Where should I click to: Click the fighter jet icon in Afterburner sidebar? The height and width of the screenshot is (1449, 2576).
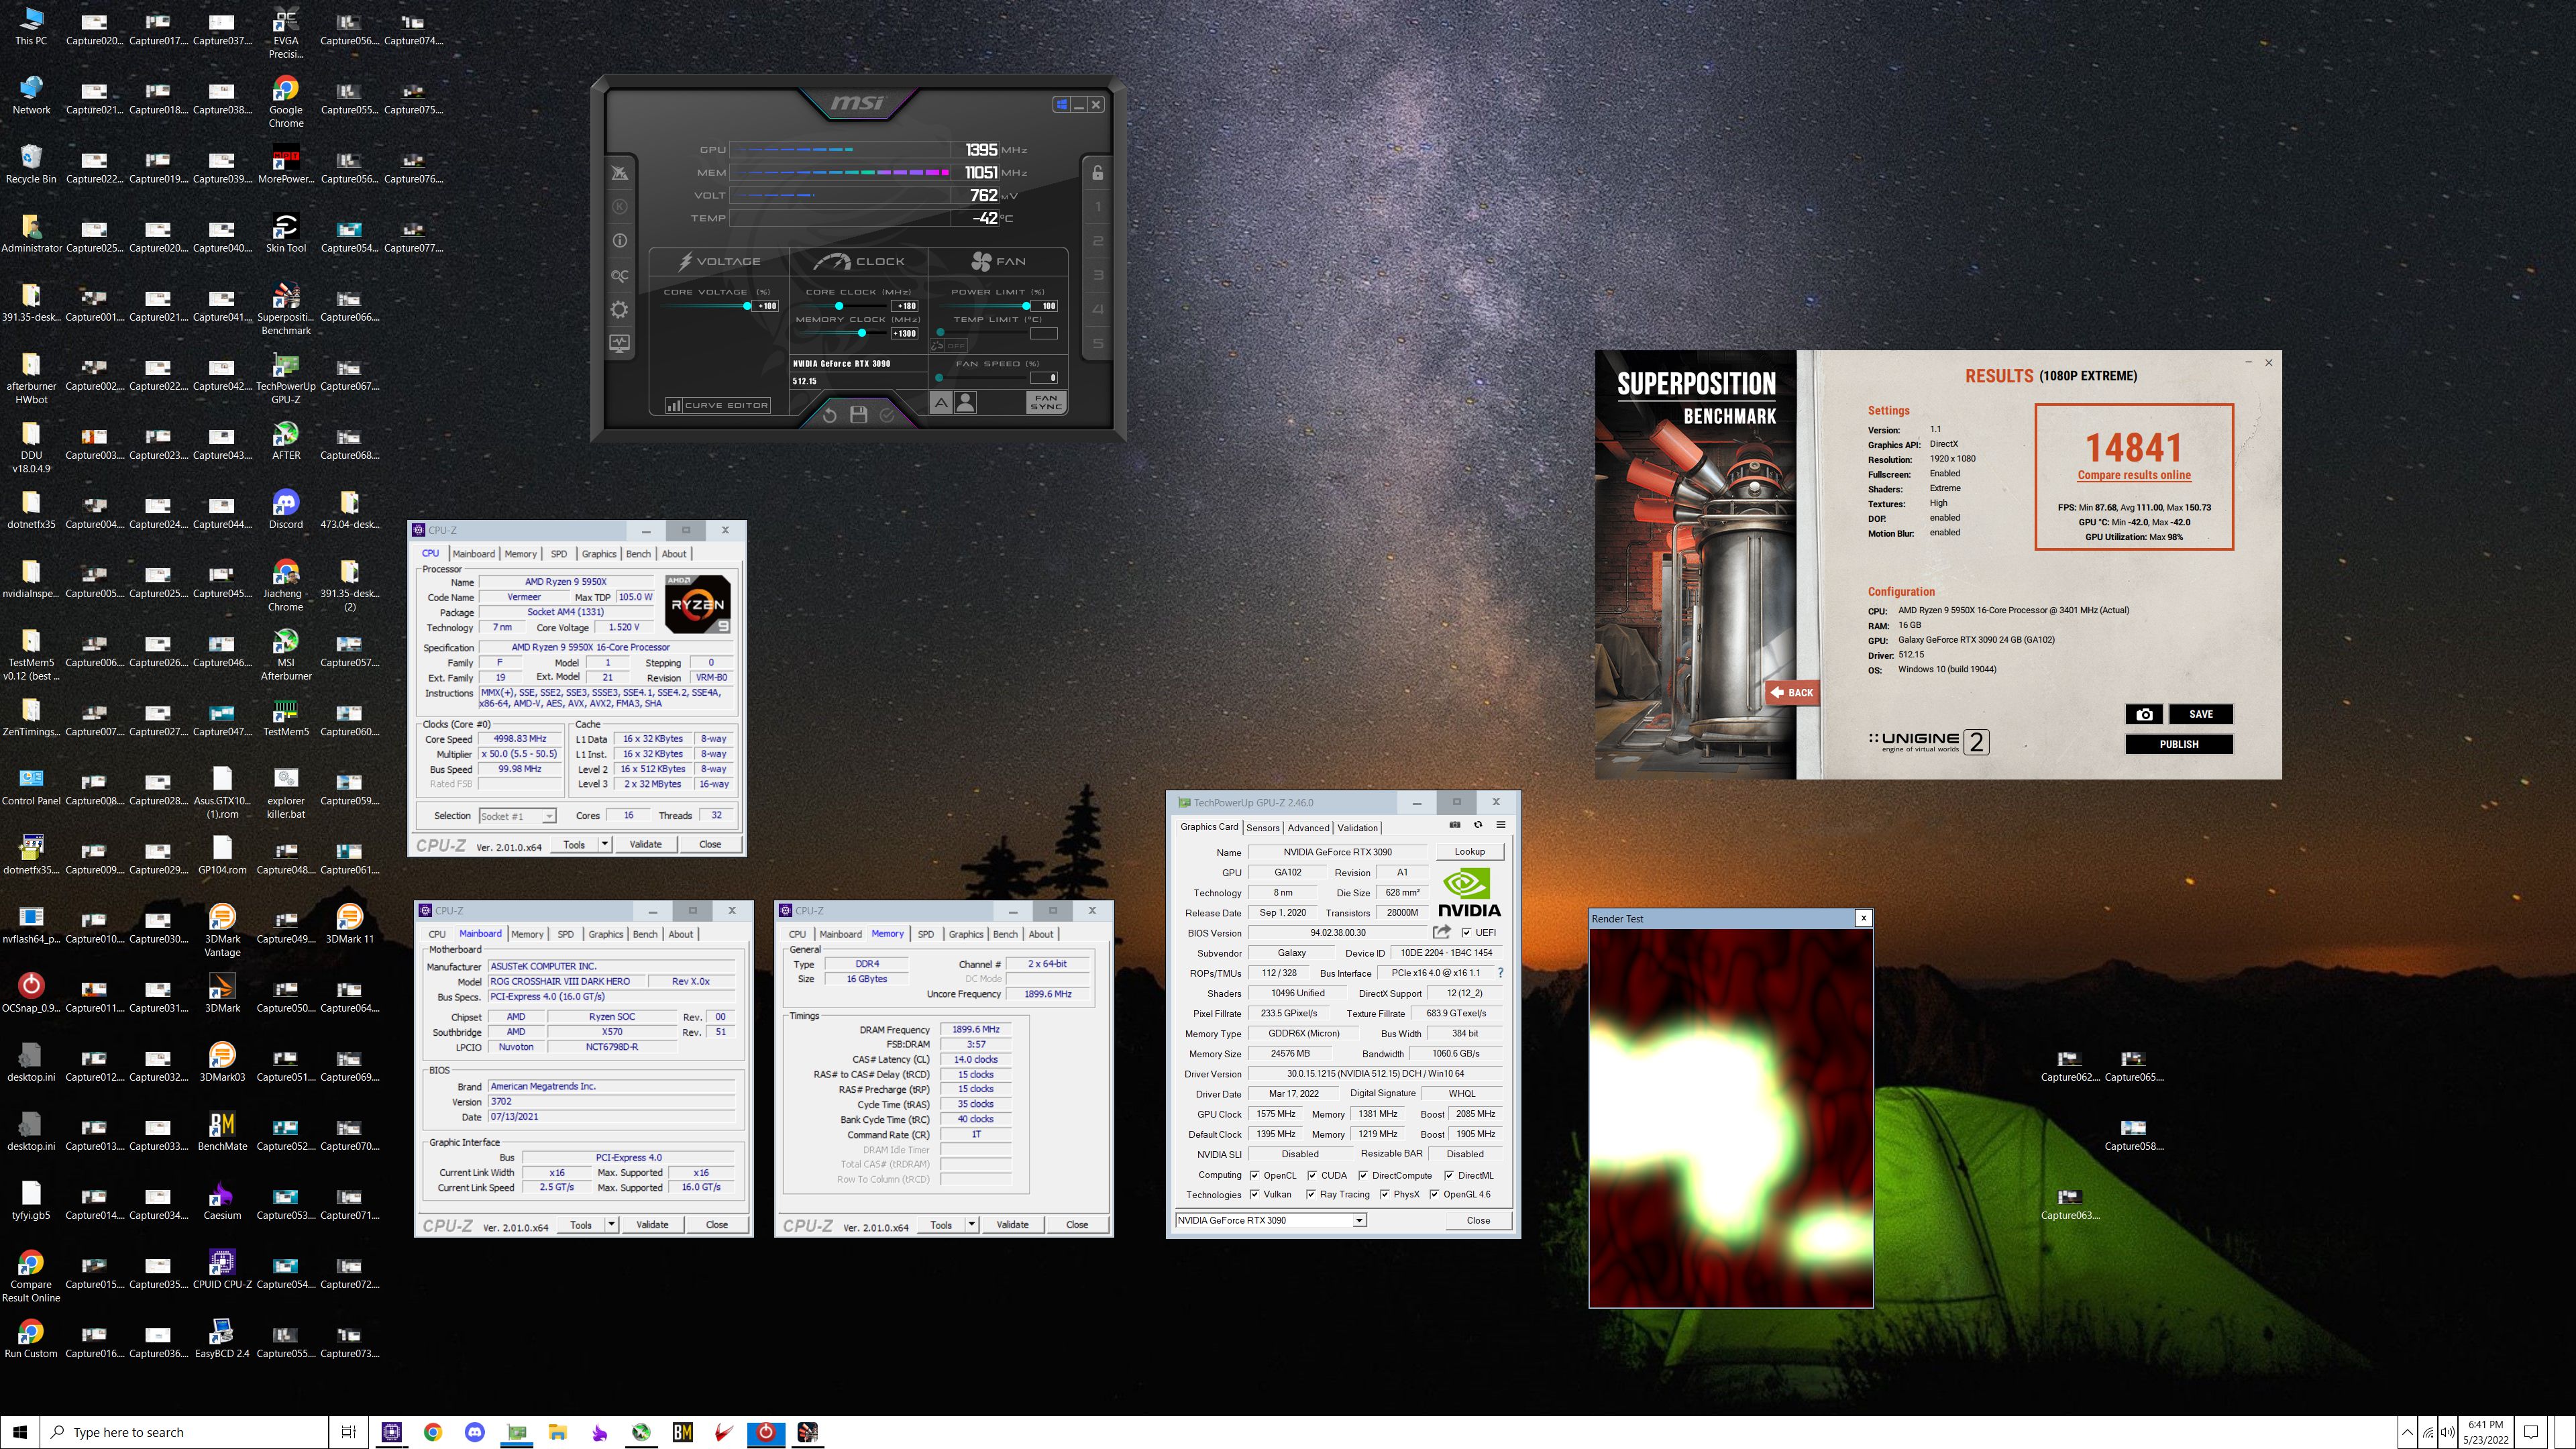tap(619, 173)
